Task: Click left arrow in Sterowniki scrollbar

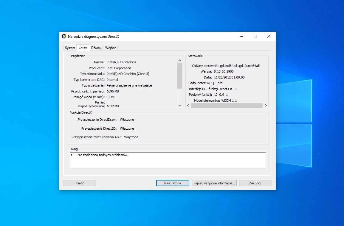Action: [x=188, y=106]
